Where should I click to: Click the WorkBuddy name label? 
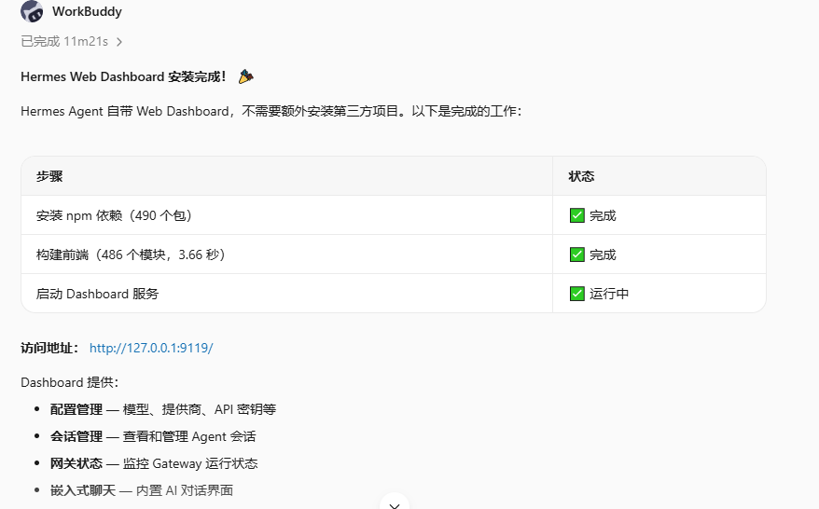(87, 11)
